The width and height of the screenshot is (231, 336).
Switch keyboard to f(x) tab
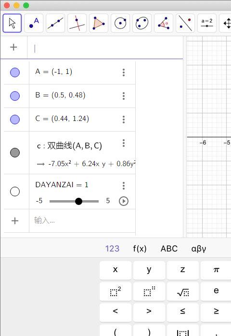140,249
